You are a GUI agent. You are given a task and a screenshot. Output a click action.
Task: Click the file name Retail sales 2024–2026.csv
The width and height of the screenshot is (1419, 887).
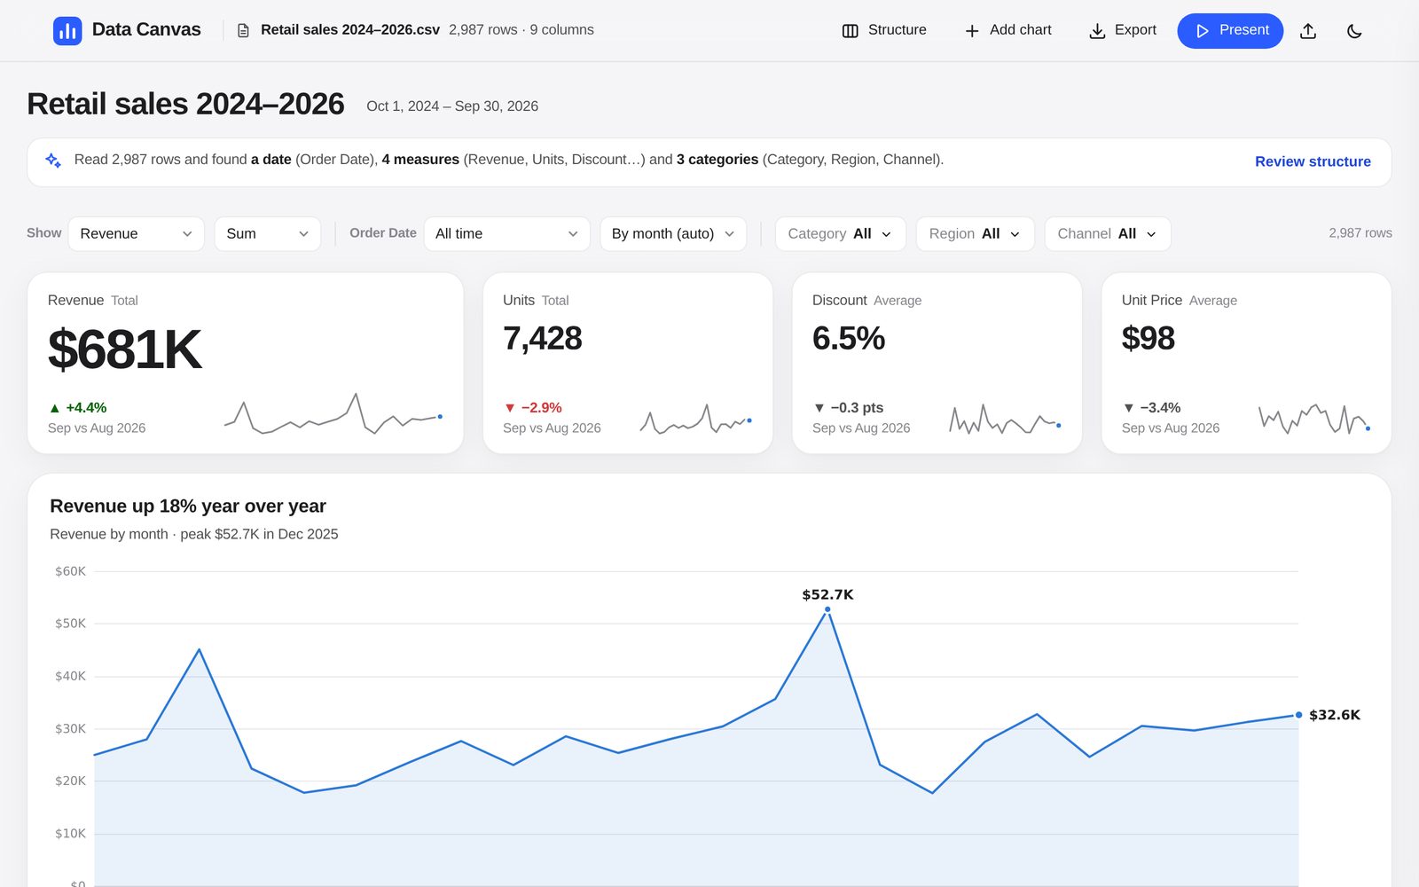click(x=350, y=30)
